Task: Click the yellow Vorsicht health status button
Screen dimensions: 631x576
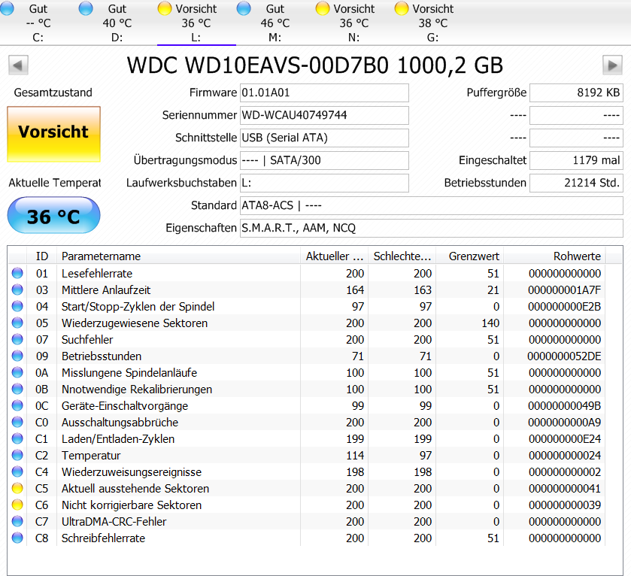Action: (53, 134)
